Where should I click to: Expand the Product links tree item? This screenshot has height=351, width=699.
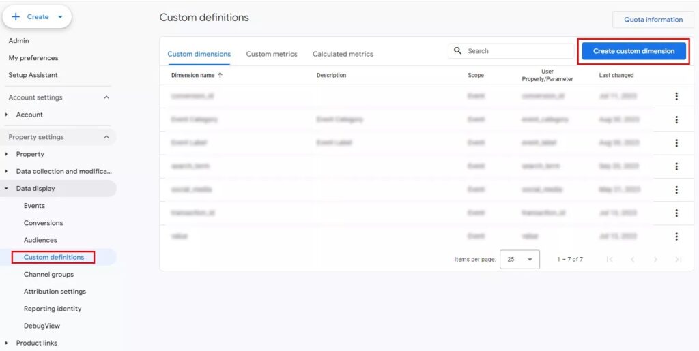click(x=7, y=343)
